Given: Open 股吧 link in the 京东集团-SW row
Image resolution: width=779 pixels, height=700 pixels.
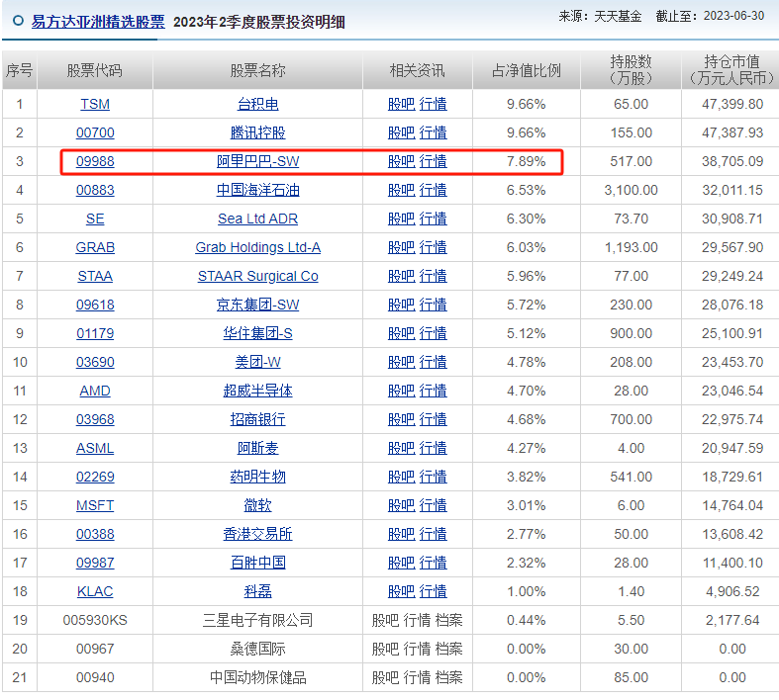Looking at the screenshot, I should pyautogui.click(x=402, y=306).
